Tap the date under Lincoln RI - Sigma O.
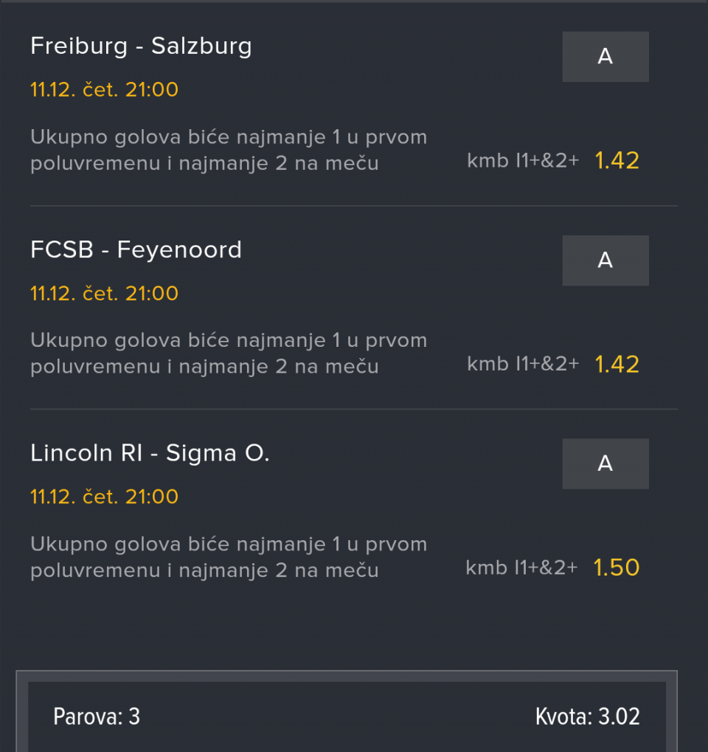The width and height of the screenshot is (708, 752). pos(104,497)
